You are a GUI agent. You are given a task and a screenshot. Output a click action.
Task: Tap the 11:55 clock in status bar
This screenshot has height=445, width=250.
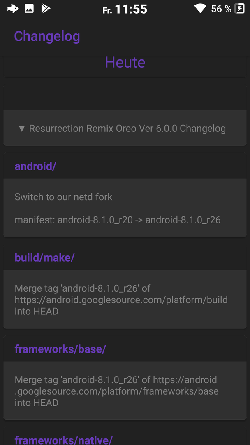click(131, 9)
